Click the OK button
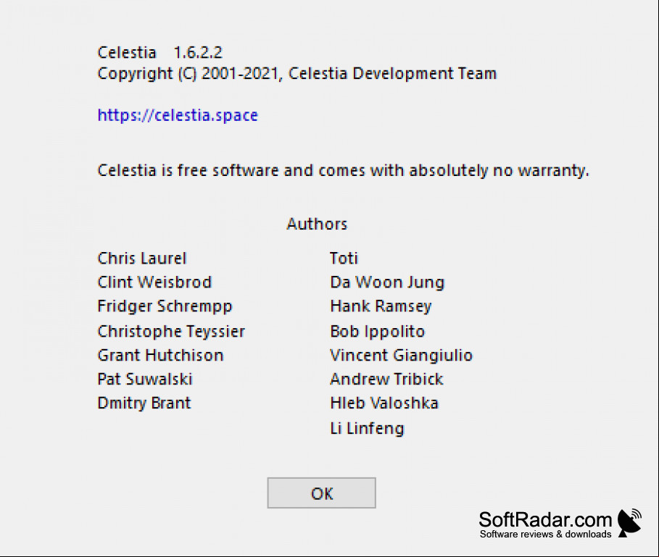 tap(321, 493)
